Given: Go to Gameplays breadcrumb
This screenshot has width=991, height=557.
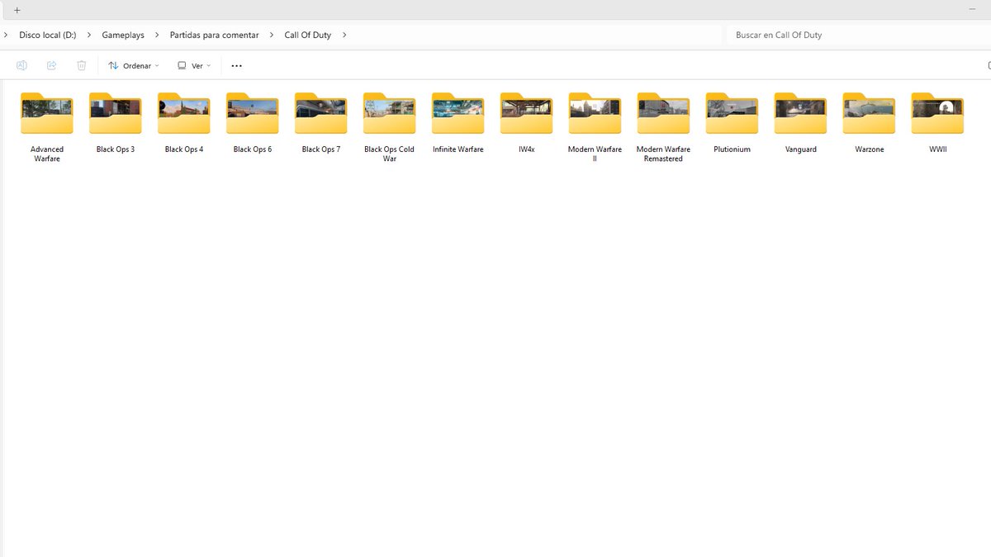Looking at the screenshot, I should pyautogui.click(x=123, y=35).
